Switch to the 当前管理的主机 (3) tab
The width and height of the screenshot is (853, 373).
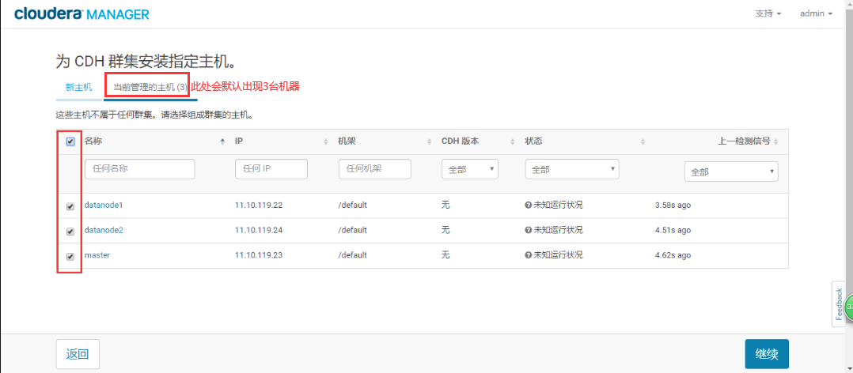click(150, 87)
